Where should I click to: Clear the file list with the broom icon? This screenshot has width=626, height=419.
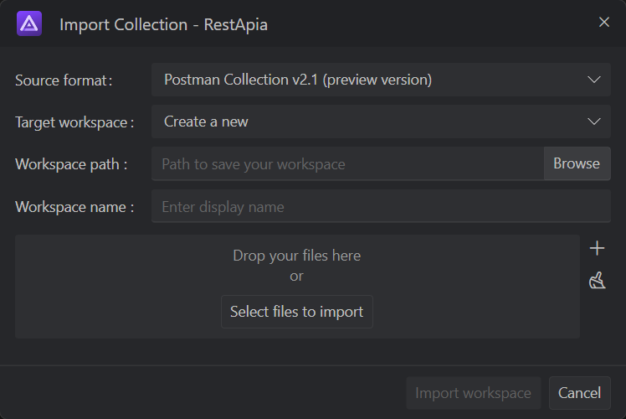(x=597, y=280)
